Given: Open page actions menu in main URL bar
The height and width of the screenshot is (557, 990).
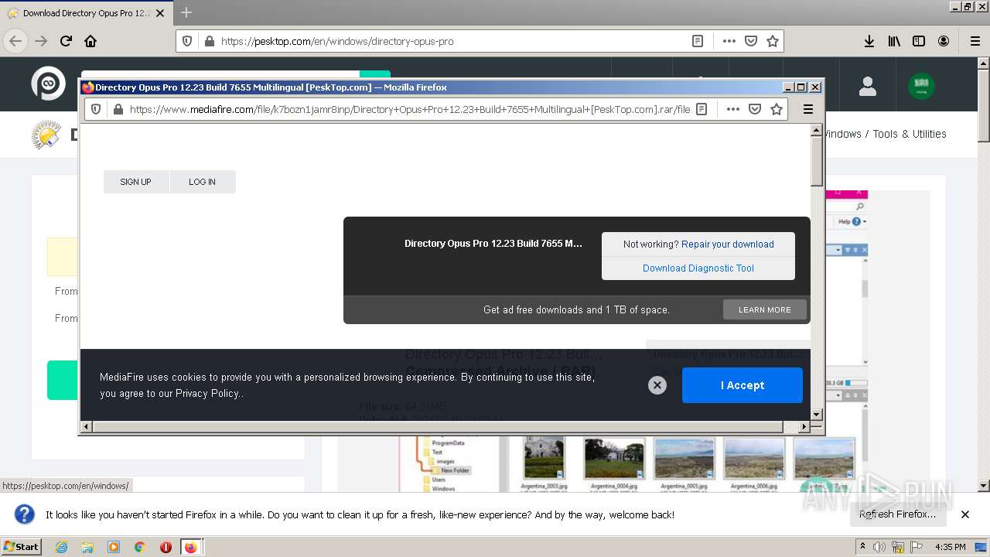Looking at the screenshot, I should coord(729,41).
